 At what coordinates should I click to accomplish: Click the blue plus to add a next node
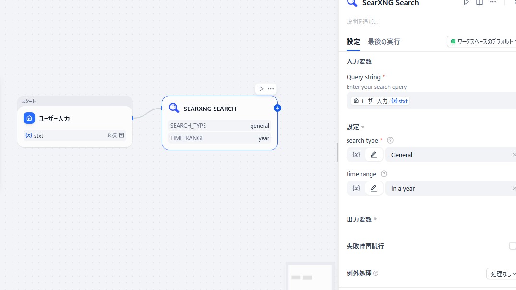(x=277, y=108)
